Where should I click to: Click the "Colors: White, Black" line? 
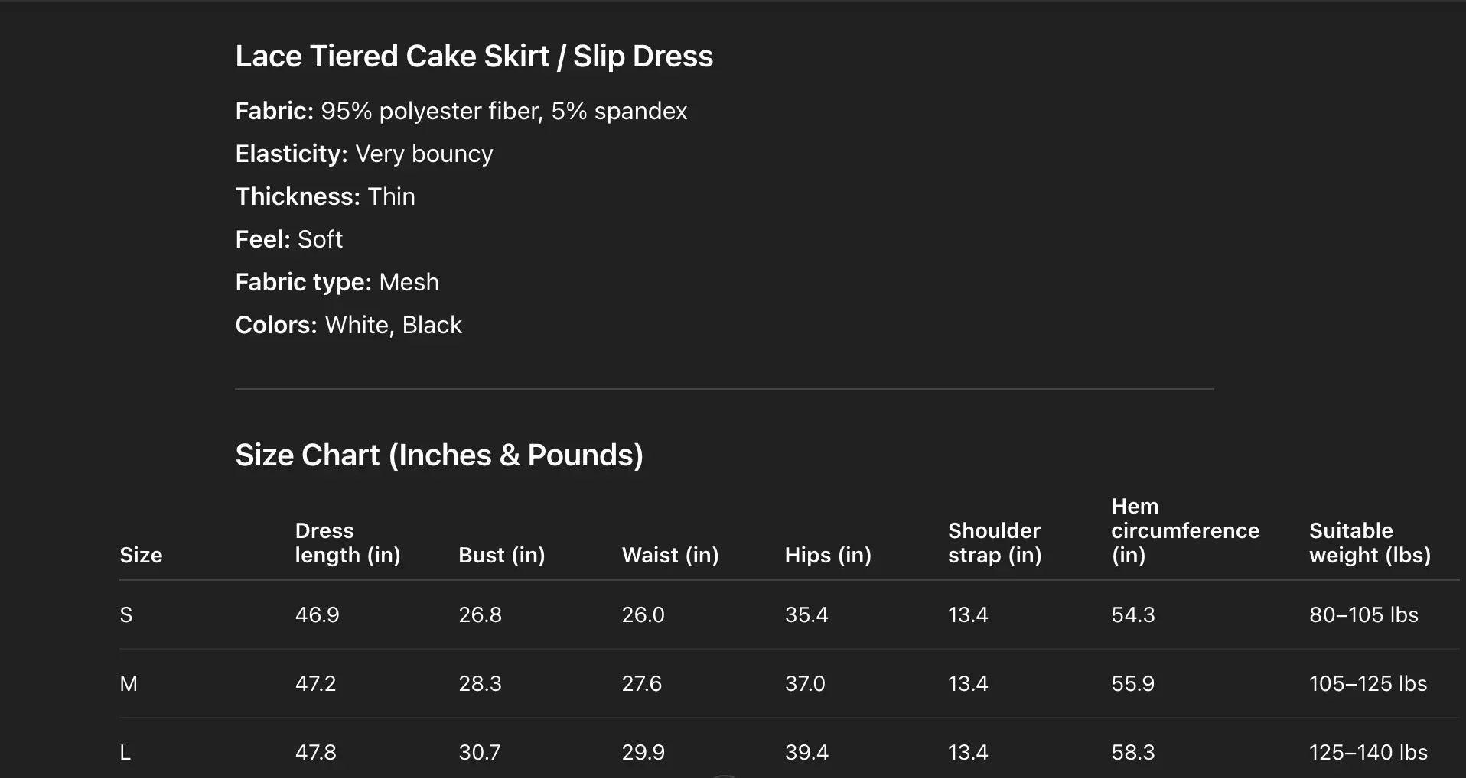click(348, 326)
